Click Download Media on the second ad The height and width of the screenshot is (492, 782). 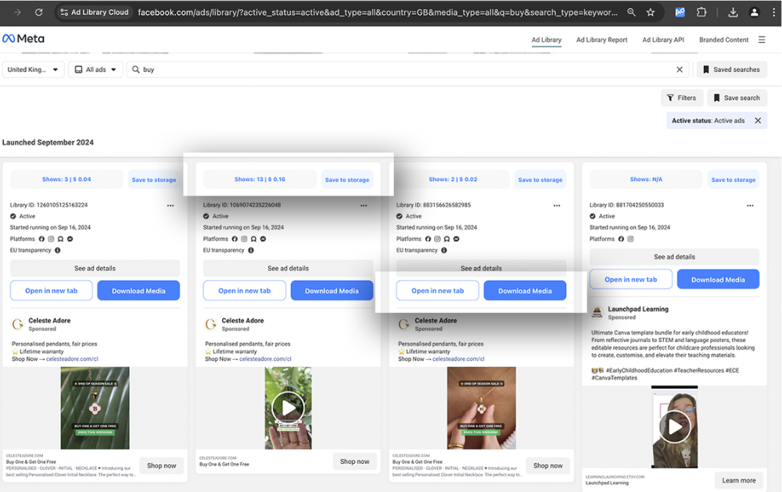332,291
